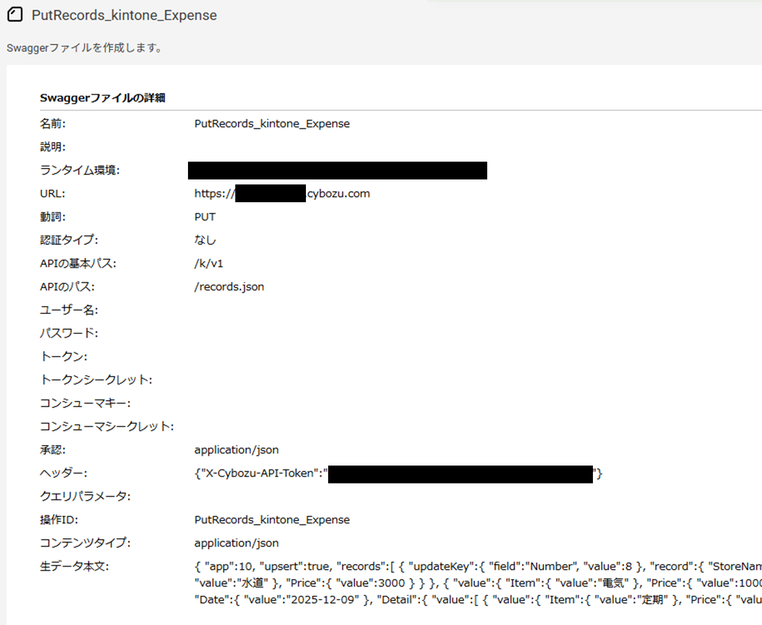Click the 'コンシューマキー:' label
The height and width of the screenshot is (625, 762).
coord(85,403)
